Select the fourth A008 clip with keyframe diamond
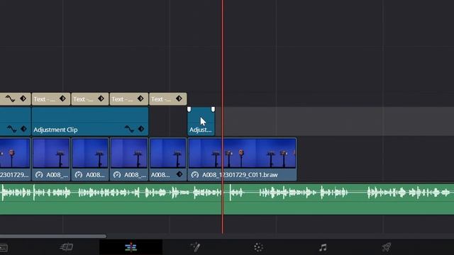The image size is (454, 255). tap(168, 159)
